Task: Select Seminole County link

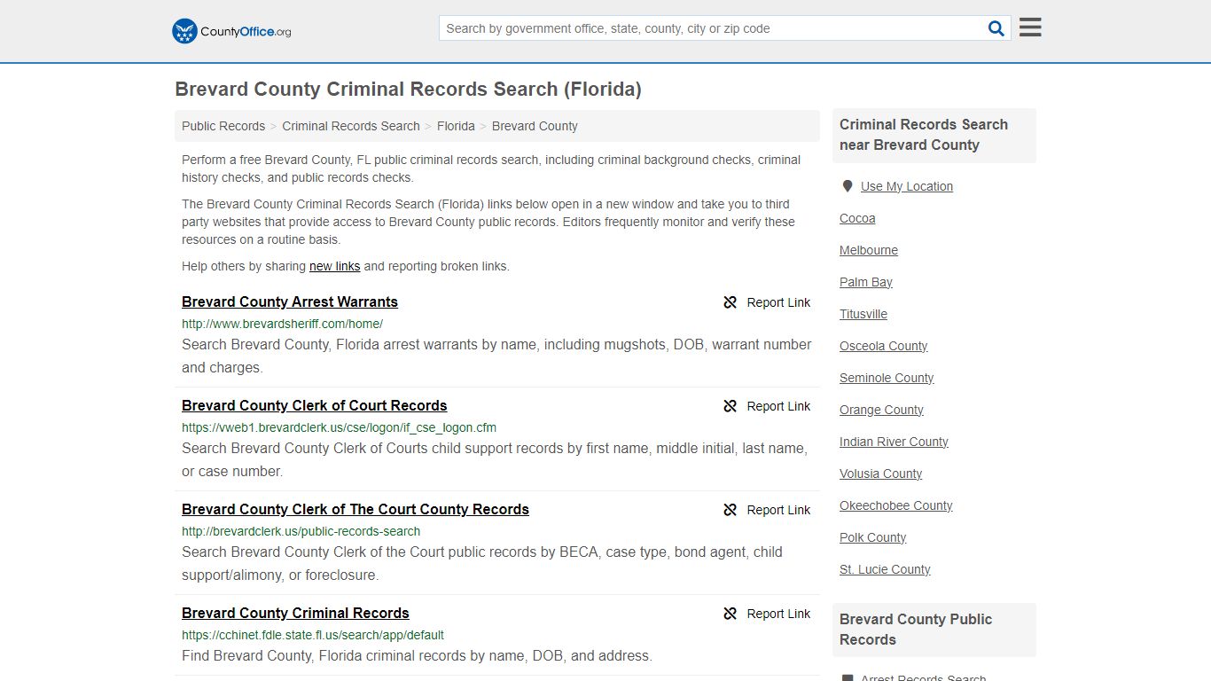Action: [887, 378]
